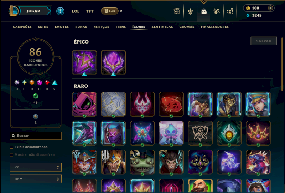Click the Buscar search field
The width and height of the screenshot is (285, 193).
pos(36,136)
